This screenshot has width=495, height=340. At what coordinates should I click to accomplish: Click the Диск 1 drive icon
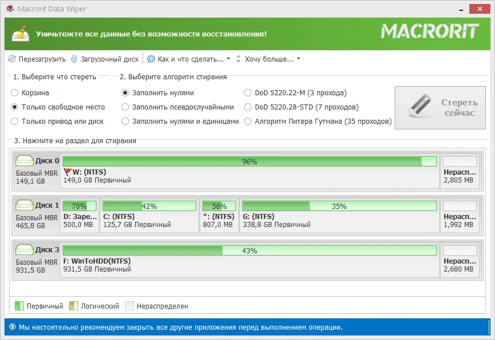point(25,205)
